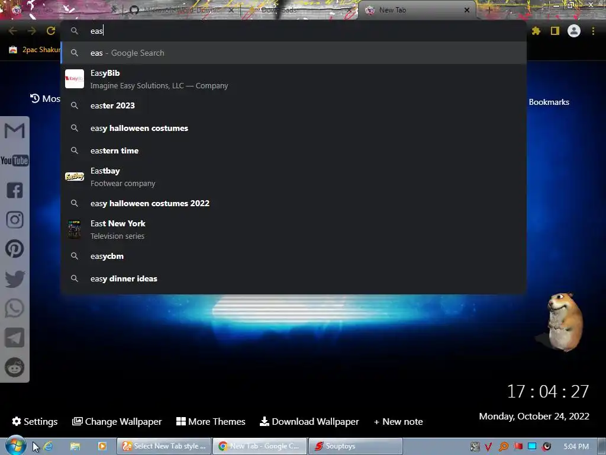Viewport: 606px width, 455px height.
Task: Click Download Wallpaper
Action: 309,421
